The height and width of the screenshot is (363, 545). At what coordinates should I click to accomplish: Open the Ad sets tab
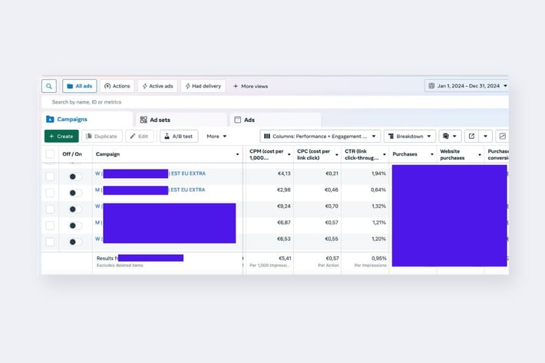click(x=181, y=120)
